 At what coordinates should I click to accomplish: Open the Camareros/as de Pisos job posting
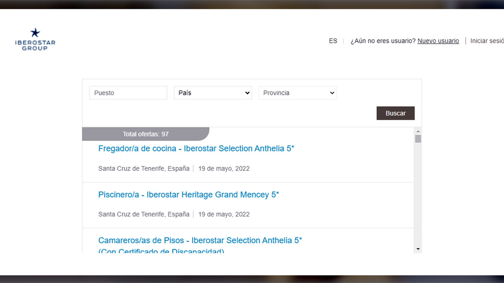point(199,240)
